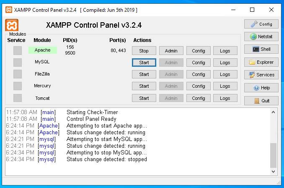Click the Apache ports value 80, 443
Screen dimensions: 284x188
coord(118,50)
